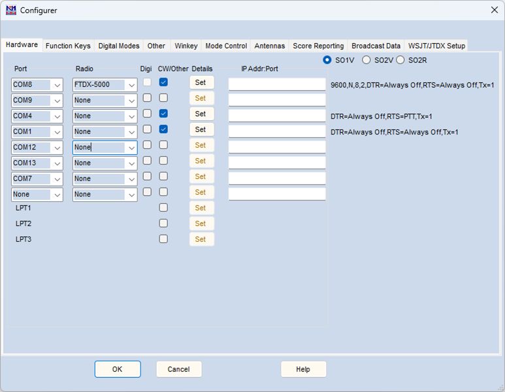Expand the FTDX-5000 radio dropdown

[131, 85]
